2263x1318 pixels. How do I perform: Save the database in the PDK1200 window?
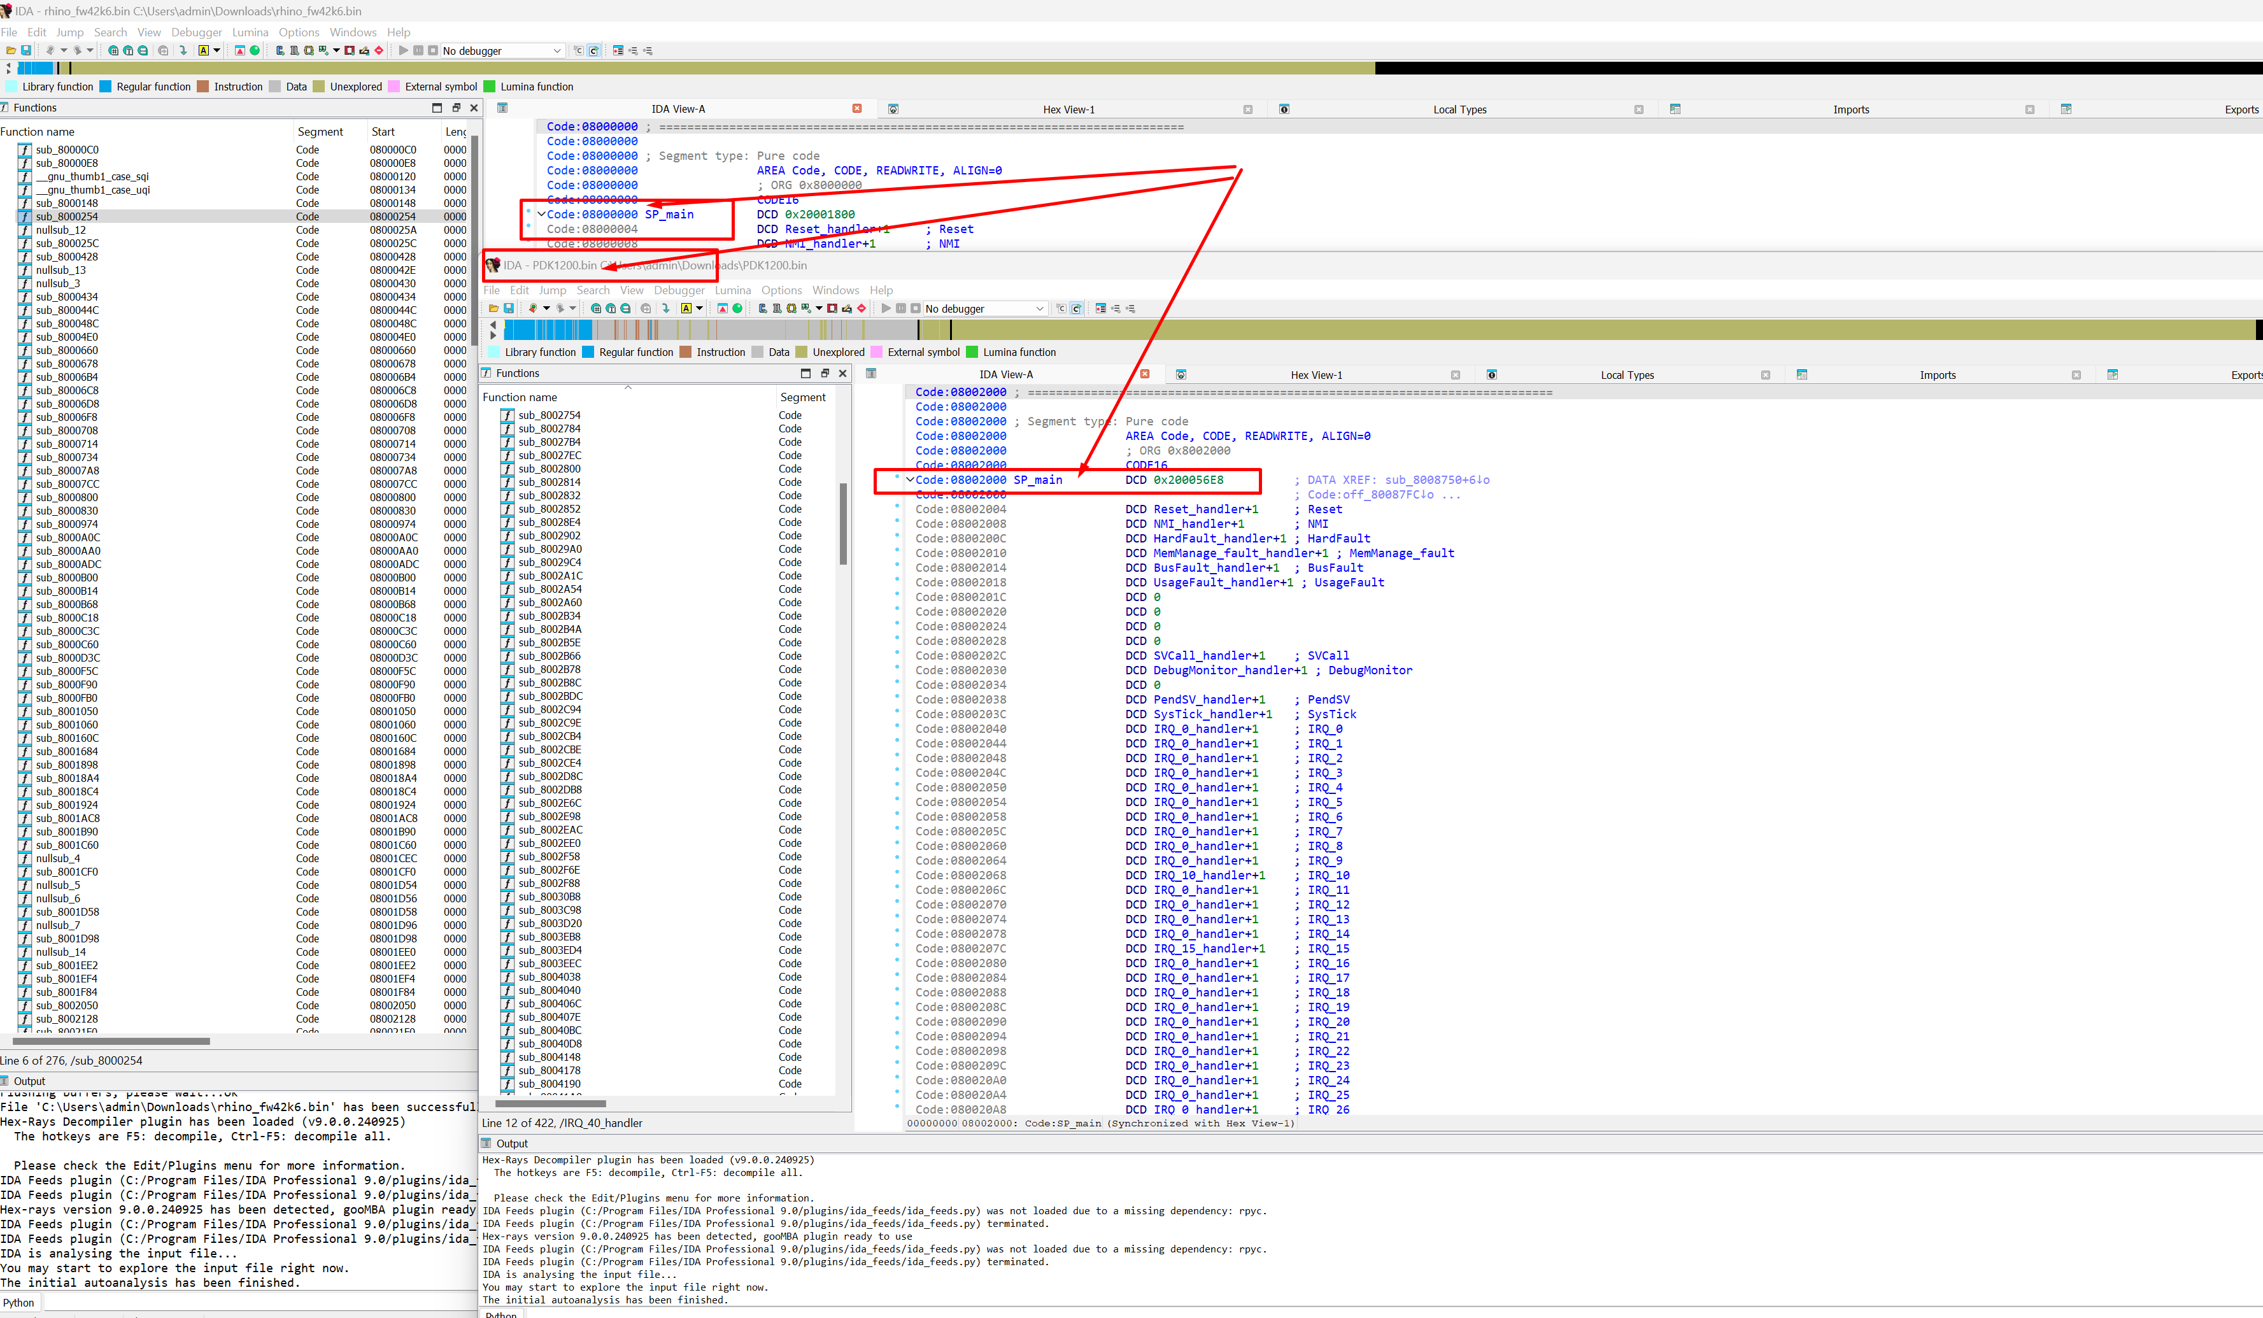click(508, 308)
